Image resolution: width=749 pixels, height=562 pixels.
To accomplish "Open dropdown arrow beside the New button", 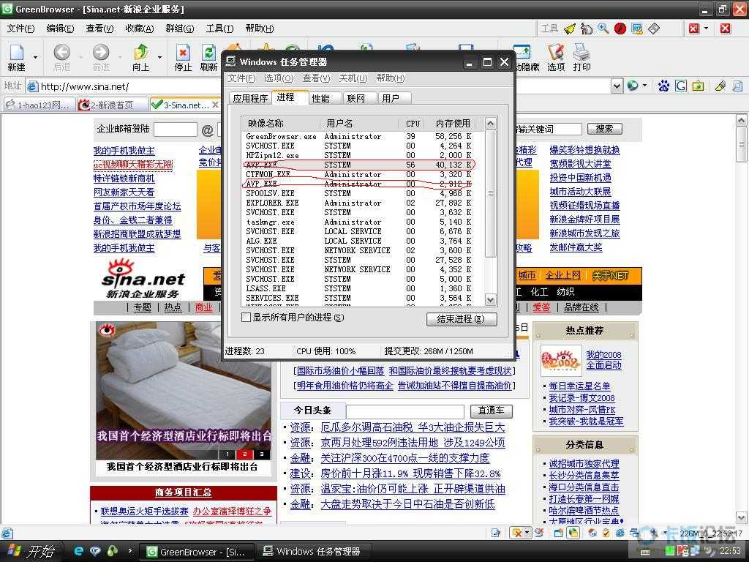I will (35, 57).
